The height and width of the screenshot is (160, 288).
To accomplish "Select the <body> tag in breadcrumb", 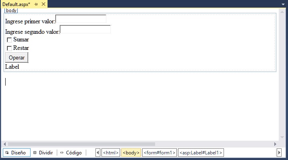I will tap(131, 153).
